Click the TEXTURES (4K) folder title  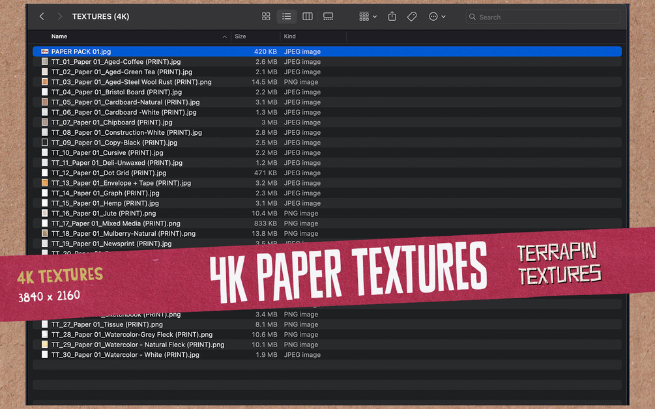(x=100, y=16)
